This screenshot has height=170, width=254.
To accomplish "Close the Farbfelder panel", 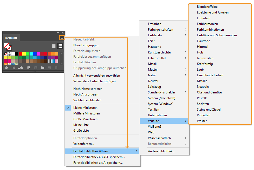I will coord(63,33).
